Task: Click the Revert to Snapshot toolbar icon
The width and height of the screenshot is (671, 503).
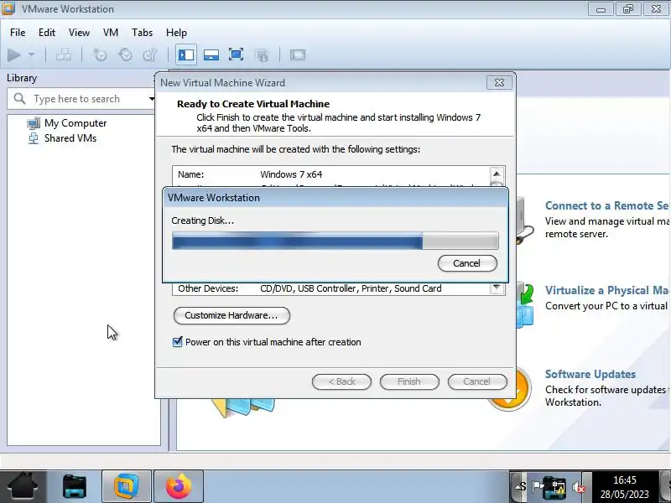Action: (x=125, y=54)
